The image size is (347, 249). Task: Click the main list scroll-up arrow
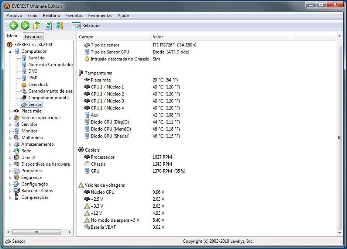[x=340, y=36]
